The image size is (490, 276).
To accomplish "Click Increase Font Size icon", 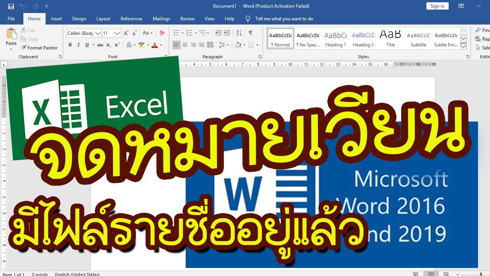I will tap(127, 33).
